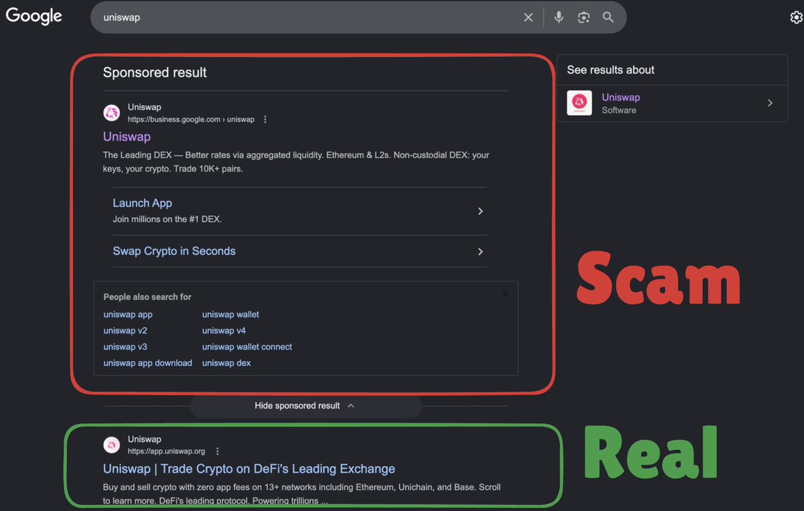Click Uniswap favicon in app.uniswap.org result
804x511 pixels.
pyautogui.click(x=111, y=445)
